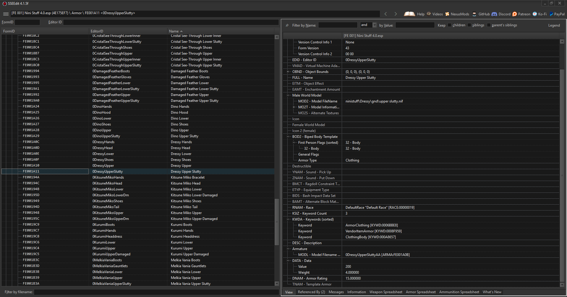The height and width of the screenshot is (297, 567).
Task: Switch to the Messages tab
Action: pyautogui.click(x=336, y=292)
